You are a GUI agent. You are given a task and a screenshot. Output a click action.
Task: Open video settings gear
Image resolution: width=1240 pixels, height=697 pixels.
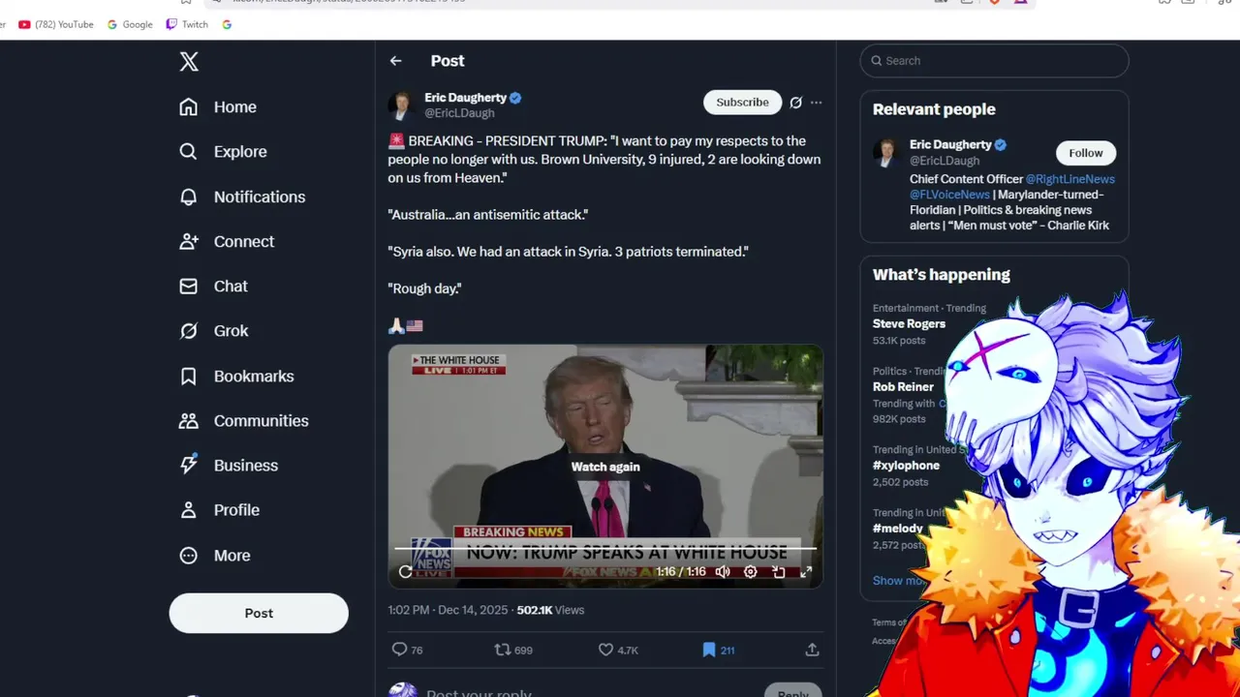pyautogui.click(x=750, y=571)
